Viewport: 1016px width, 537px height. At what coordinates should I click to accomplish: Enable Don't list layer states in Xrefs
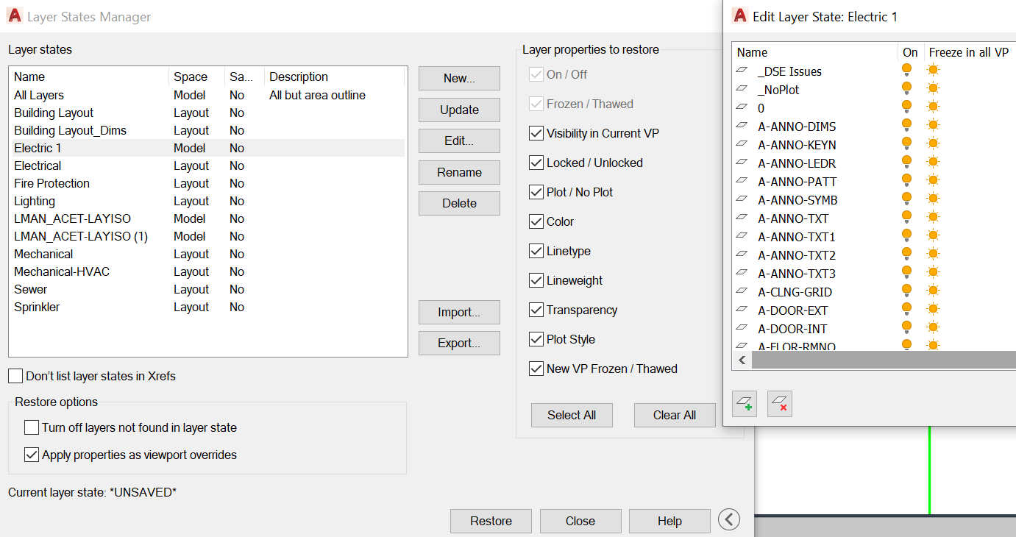(x=15, y=376)
